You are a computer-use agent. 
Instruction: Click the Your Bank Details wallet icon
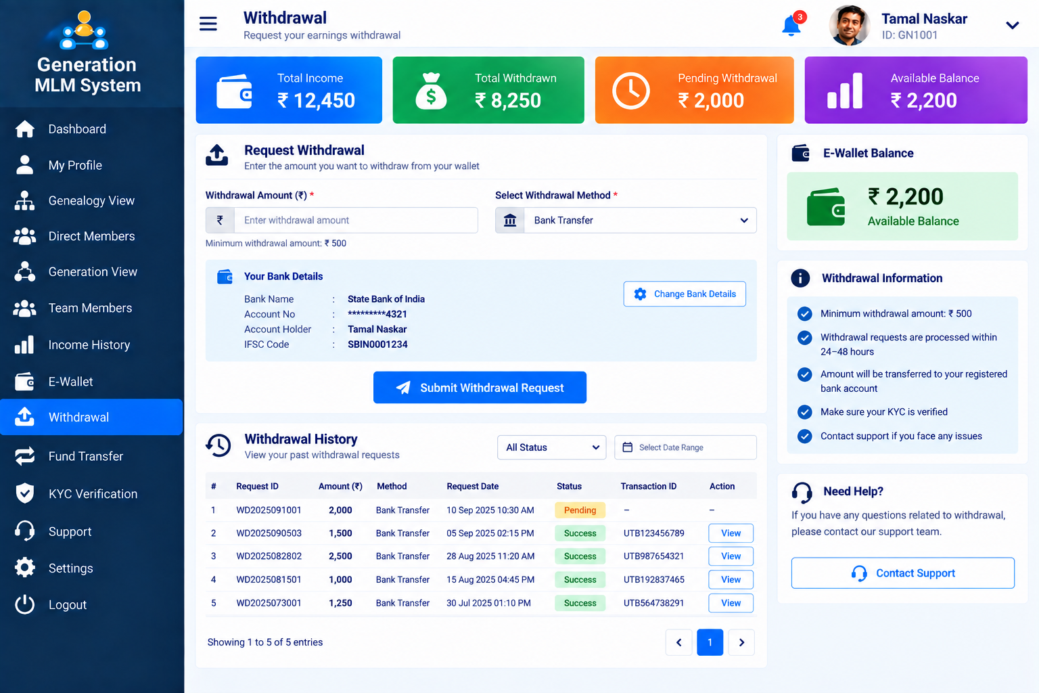(225, 277)
